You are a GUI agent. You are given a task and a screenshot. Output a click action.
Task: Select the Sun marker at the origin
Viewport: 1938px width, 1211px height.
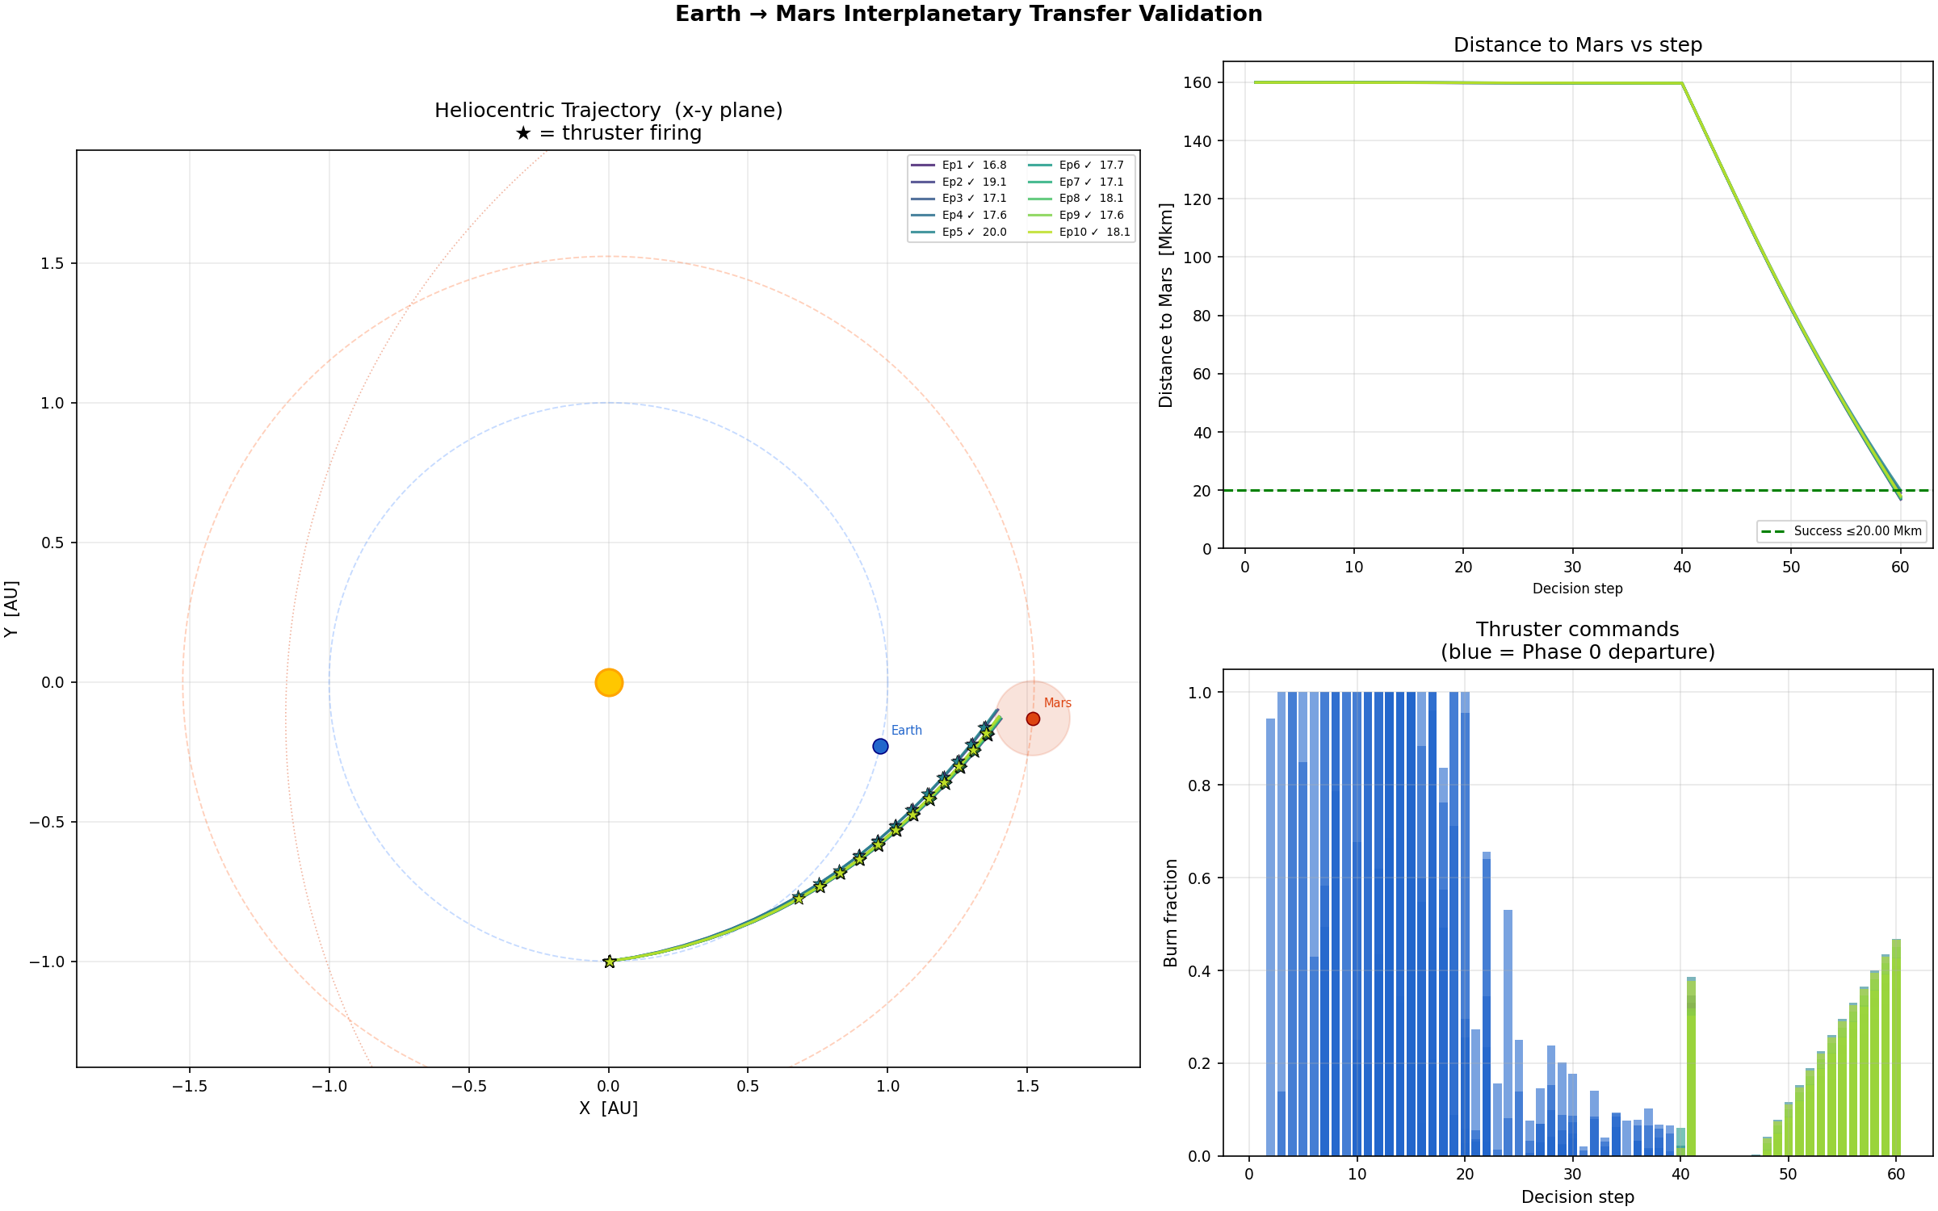click(x=607, y=682)
